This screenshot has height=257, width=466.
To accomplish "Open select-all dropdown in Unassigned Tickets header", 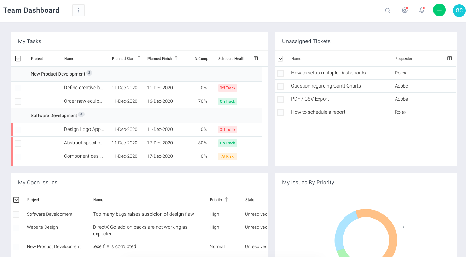I will 280,59.
